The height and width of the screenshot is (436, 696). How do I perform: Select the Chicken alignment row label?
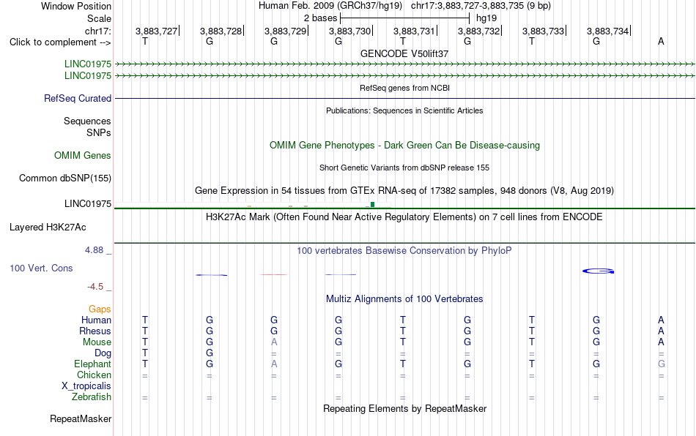point(94,375)
